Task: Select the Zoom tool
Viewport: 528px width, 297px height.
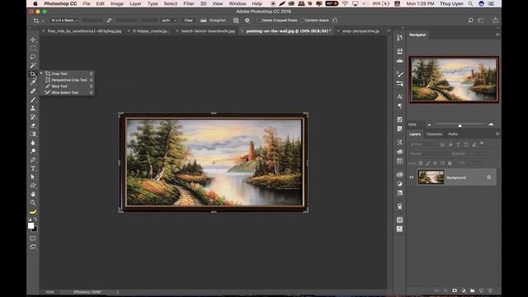Action: (33, 203)
